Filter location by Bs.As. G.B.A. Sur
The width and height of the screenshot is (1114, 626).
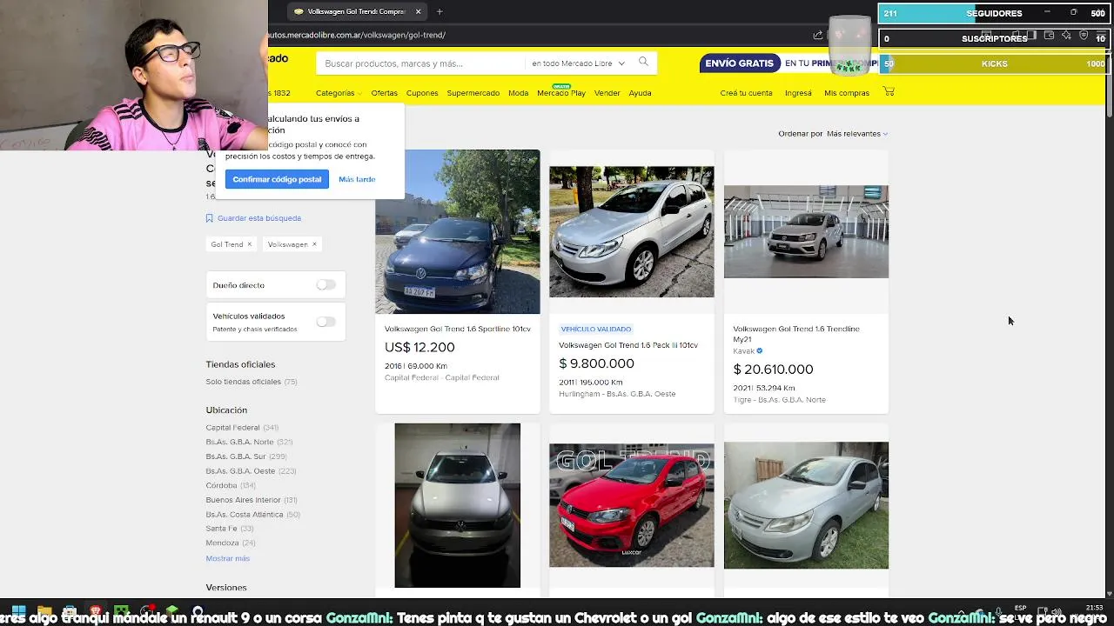click(x=246, y=456)
